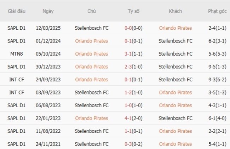Open the 4-1(2-0) match score
The image size is (230, 149).
pos(134,118)
